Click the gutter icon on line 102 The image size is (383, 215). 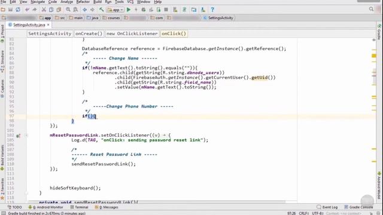(x=19, y=136)
